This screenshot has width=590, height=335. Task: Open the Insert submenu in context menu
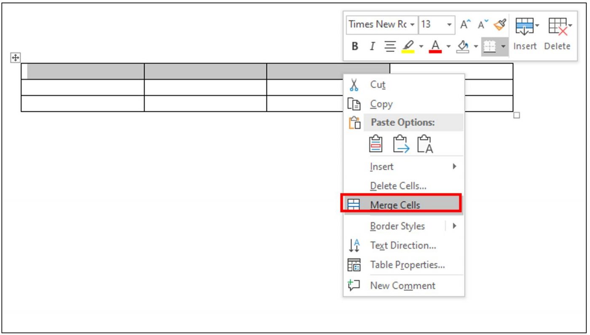(x=404, y=166)
